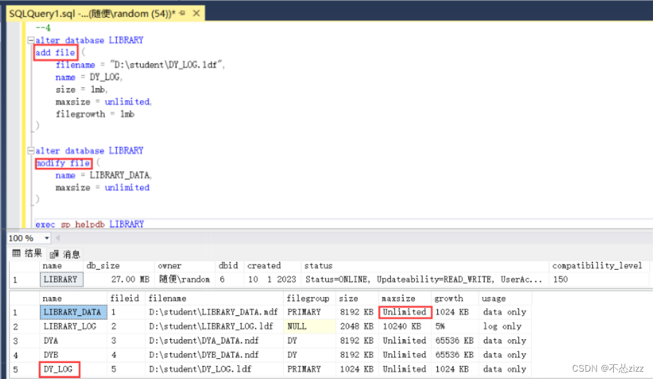Viewport: 653px width, 379px height.
Task: Click the left scroll arrow beside the zoom control
Action: [57, 238]
